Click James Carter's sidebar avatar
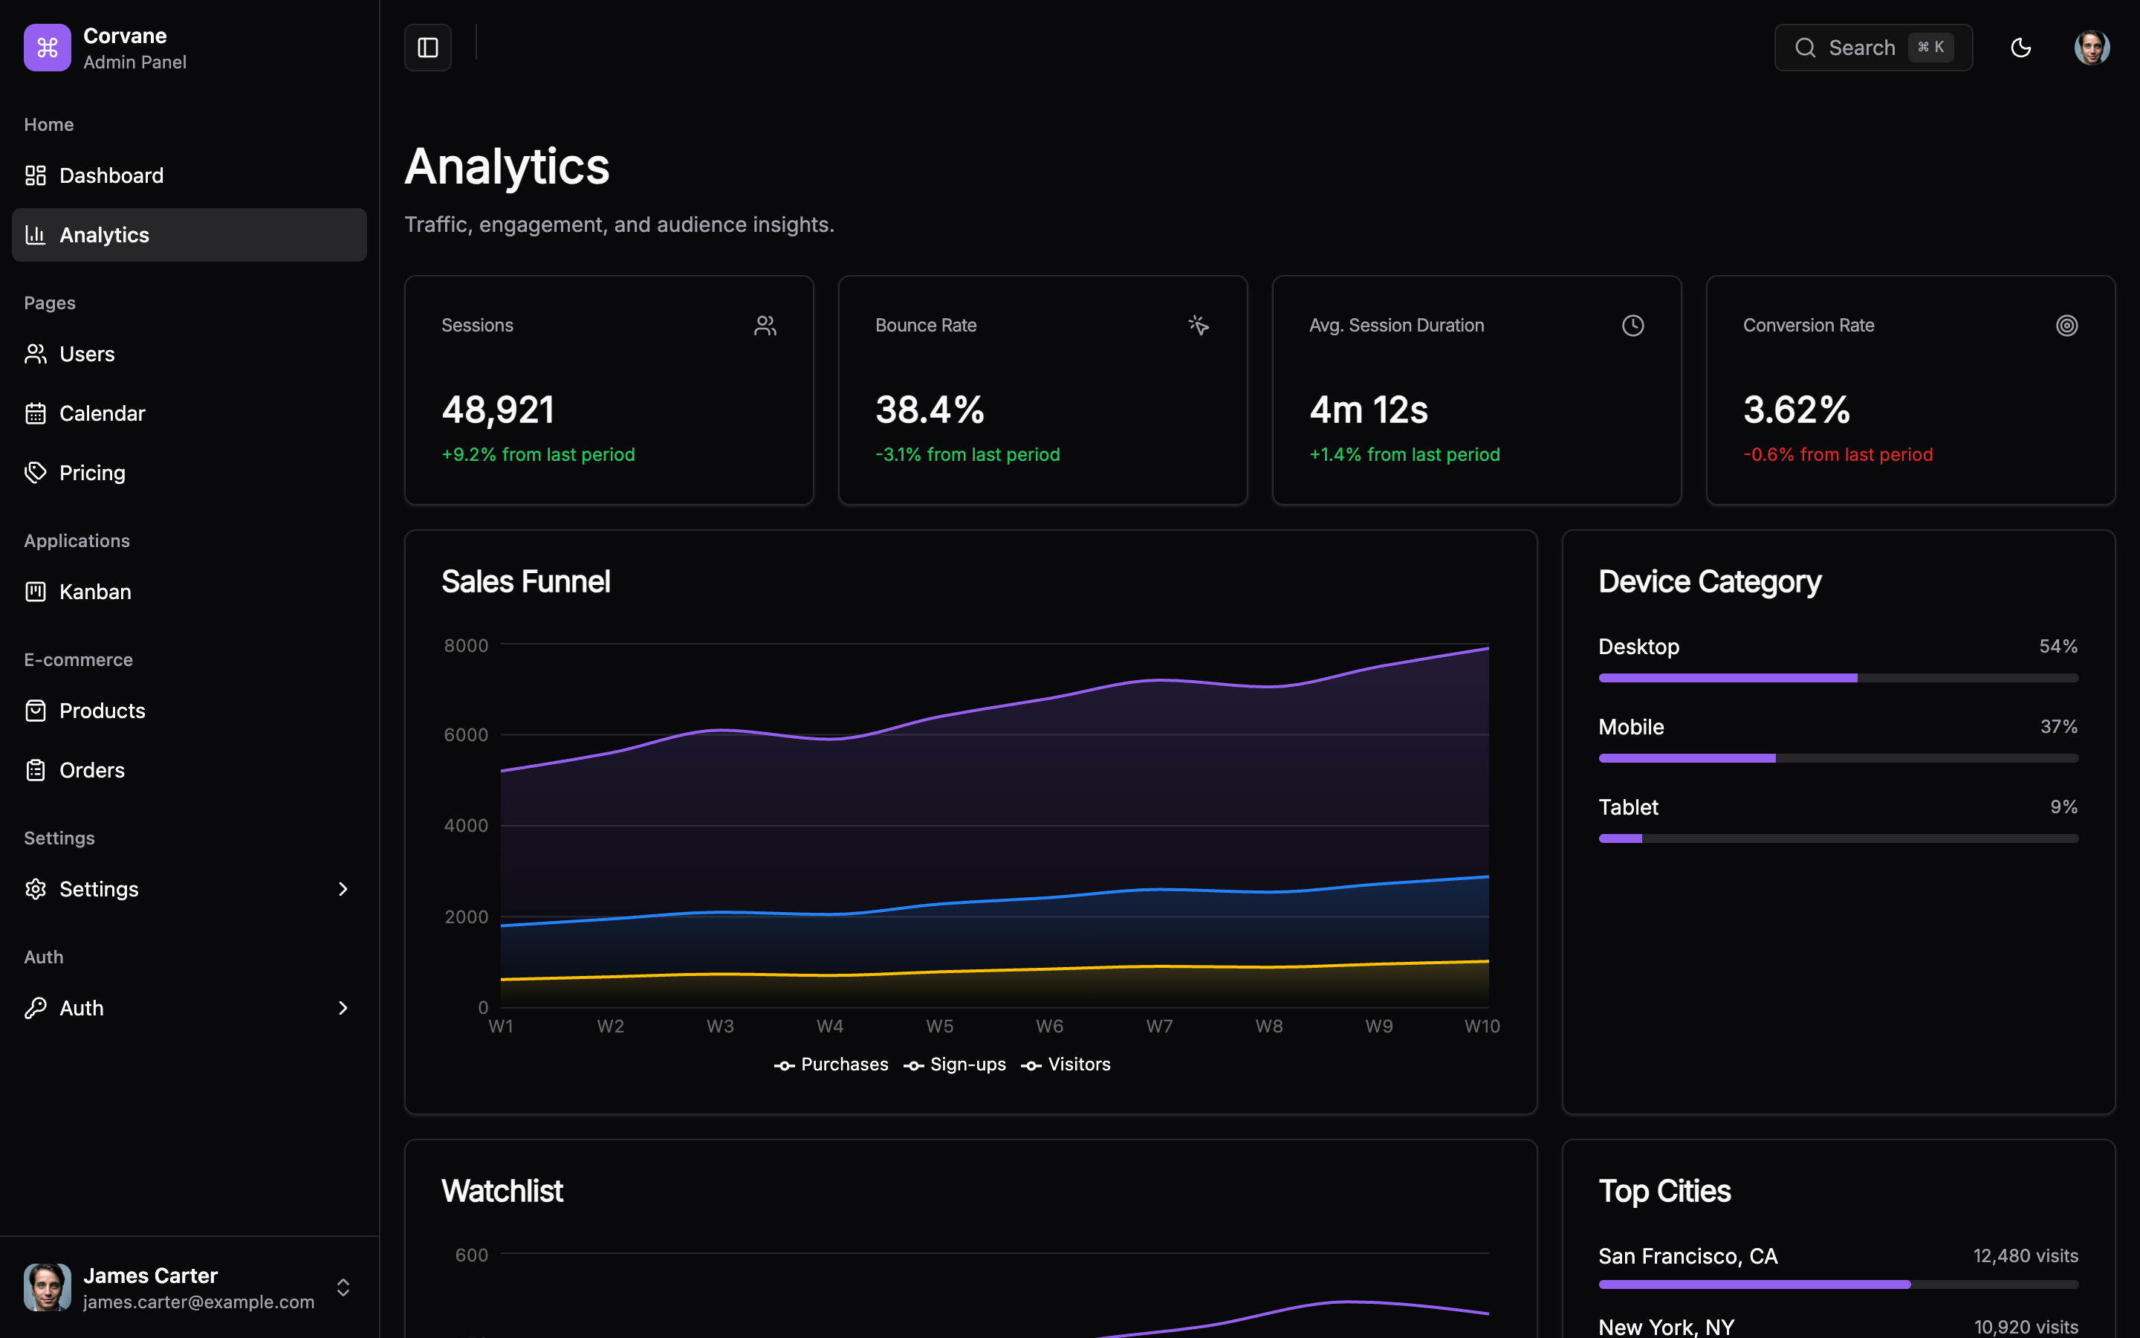This screenshot has height=1338, width=2140. click(47, 1287)
